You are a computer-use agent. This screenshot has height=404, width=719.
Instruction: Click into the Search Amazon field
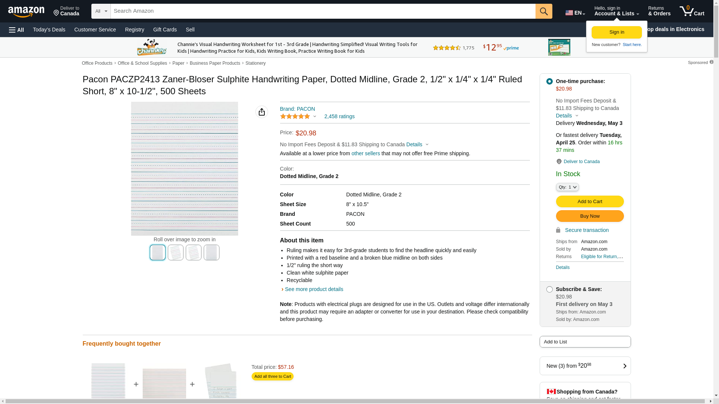click(x=322, y=11)
